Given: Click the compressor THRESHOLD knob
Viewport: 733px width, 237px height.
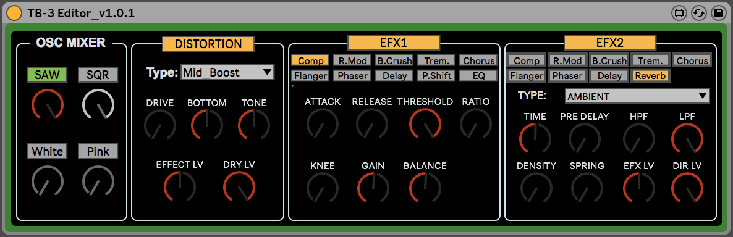Looking at the screenshot, I should coord(425,124).
